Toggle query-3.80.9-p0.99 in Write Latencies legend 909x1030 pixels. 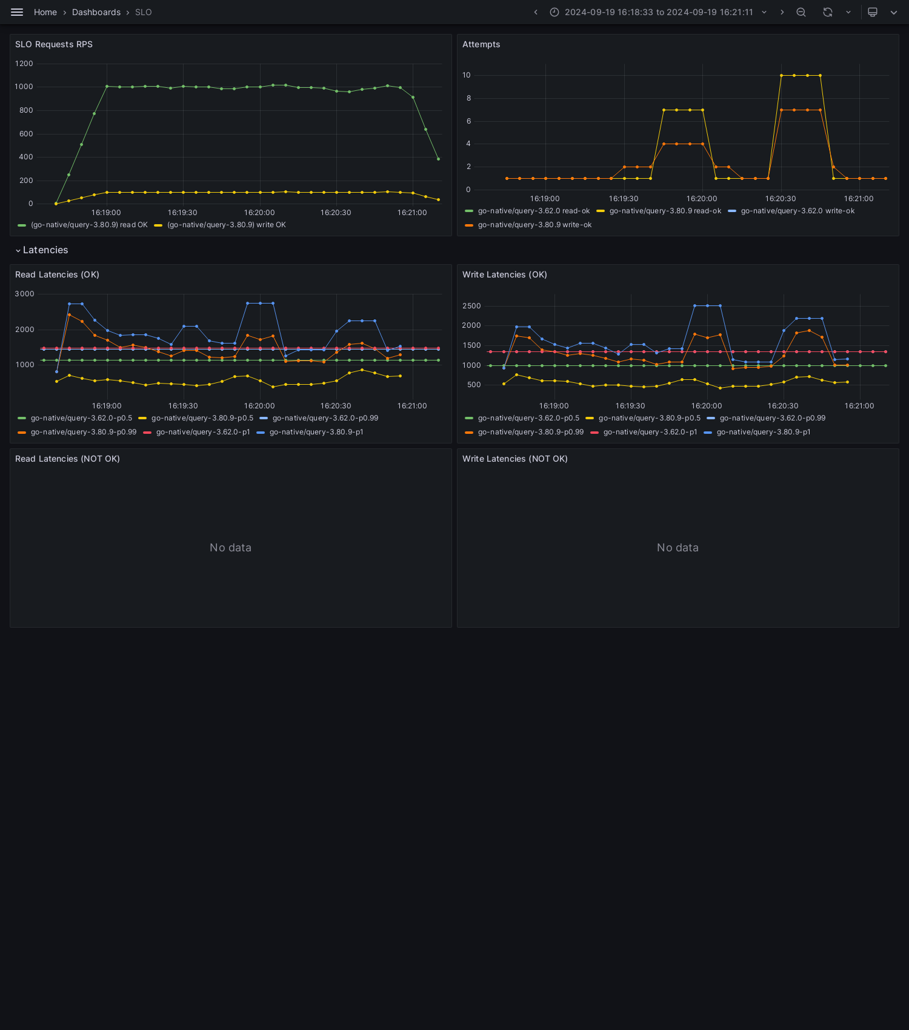(531, 432)
